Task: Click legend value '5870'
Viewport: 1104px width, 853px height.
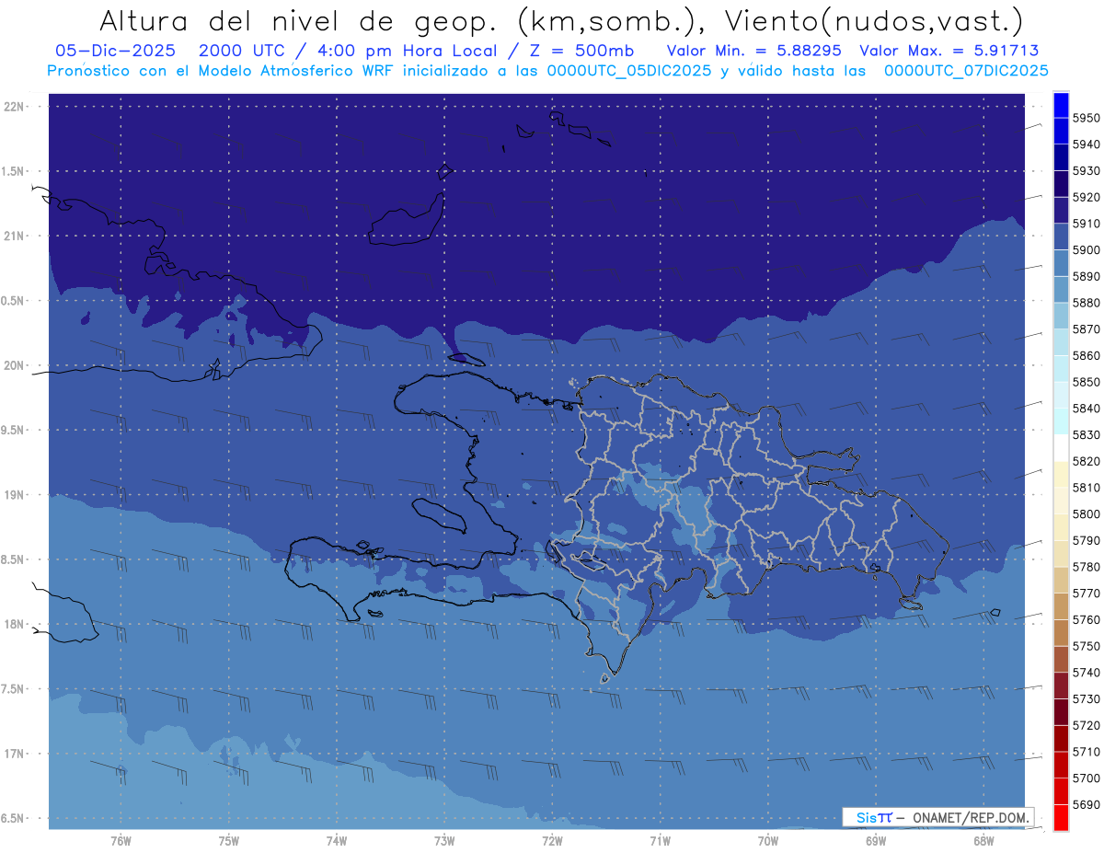Action: pyautogui.click(x=1087, y=329)
